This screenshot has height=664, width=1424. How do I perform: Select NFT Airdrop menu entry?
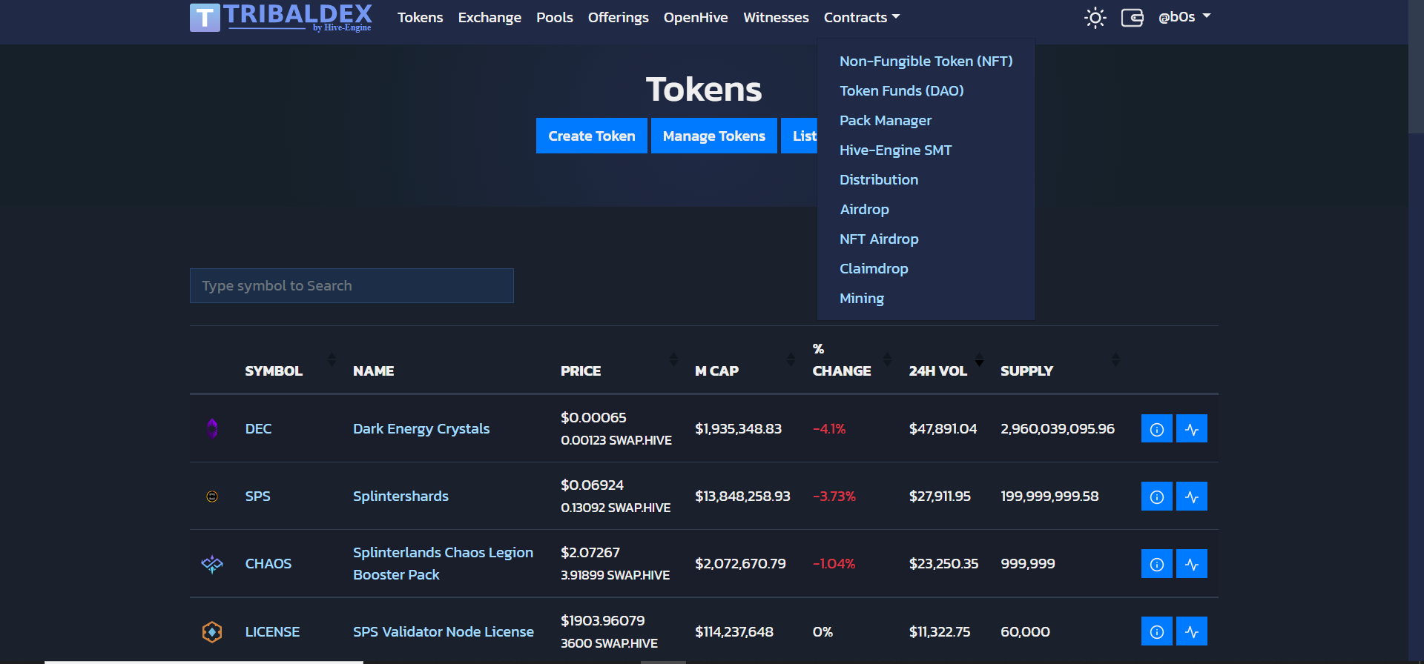click(878, 239)
